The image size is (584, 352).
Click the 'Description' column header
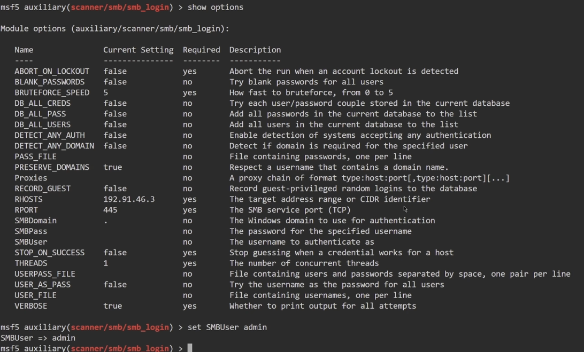coord(255,50)
